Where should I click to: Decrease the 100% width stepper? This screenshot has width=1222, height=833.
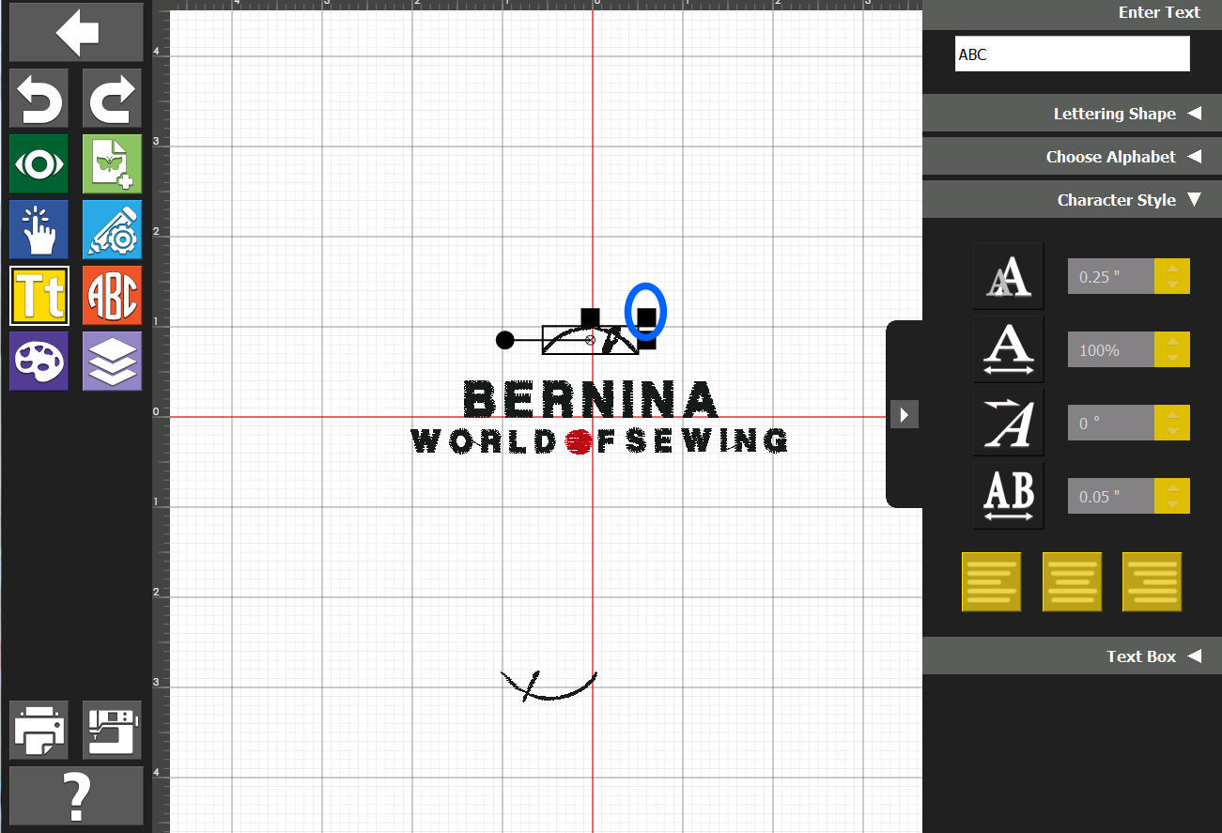tap(1171, 359)
